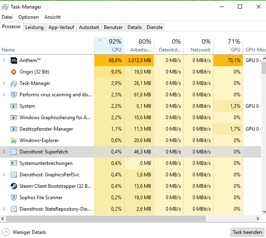Click the Sophos File Scanner icon
Image resolution: width=266 pixels, height=238 pixels.
pyautogui.click(x=13, y=198)
